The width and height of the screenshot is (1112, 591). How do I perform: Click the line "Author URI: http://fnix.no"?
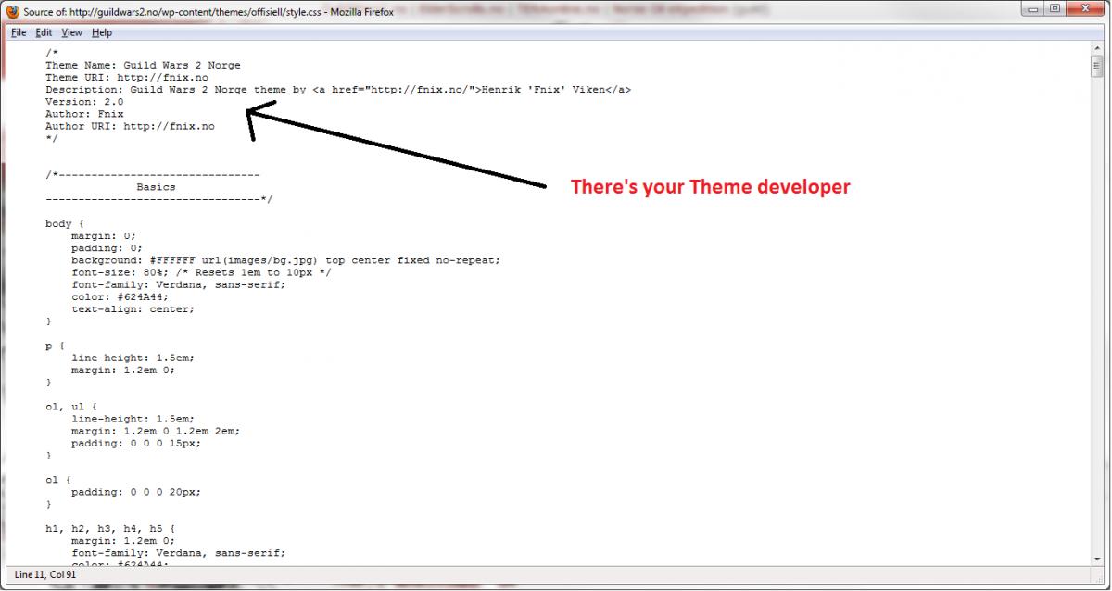click(x=130, y=126)
